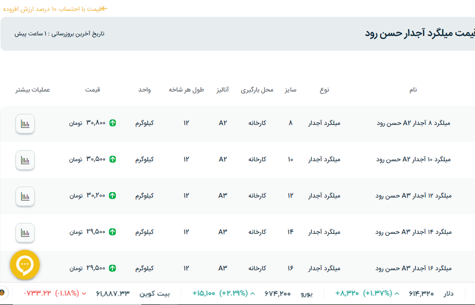Open price chart for 12mm rebar row
475x305 pixels.
click(25, 196)
